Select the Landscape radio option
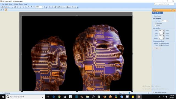176x99 pixels. 155,23
